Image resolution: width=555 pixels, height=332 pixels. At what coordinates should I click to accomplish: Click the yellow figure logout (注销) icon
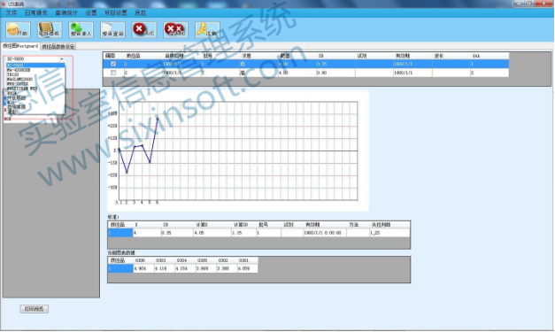pos(207,30)
